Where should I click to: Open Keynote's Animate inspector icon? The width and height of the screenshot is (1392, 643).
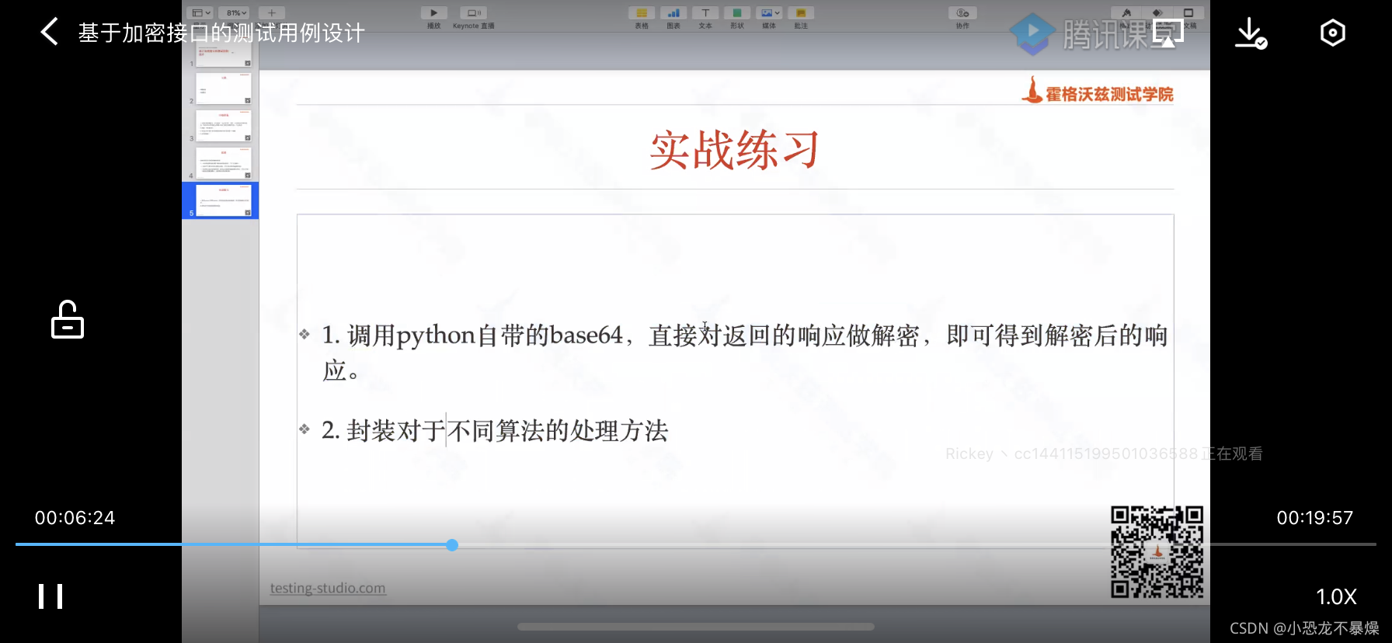tap(1157, 13)
